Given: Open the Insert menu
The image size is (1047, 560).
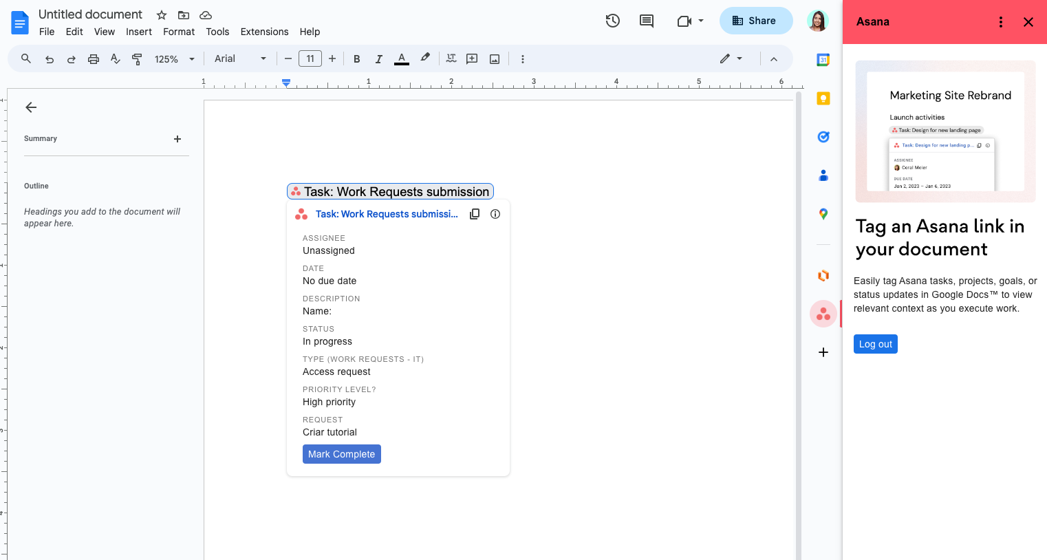Looking at the screenshot, I should [x=139, y=32].
